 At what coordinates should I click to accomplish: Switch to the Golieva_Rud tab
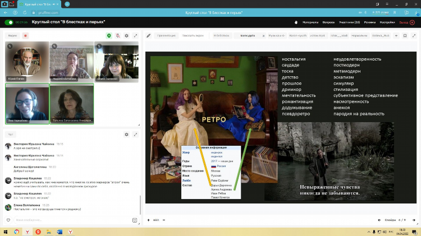coord(381,35)
